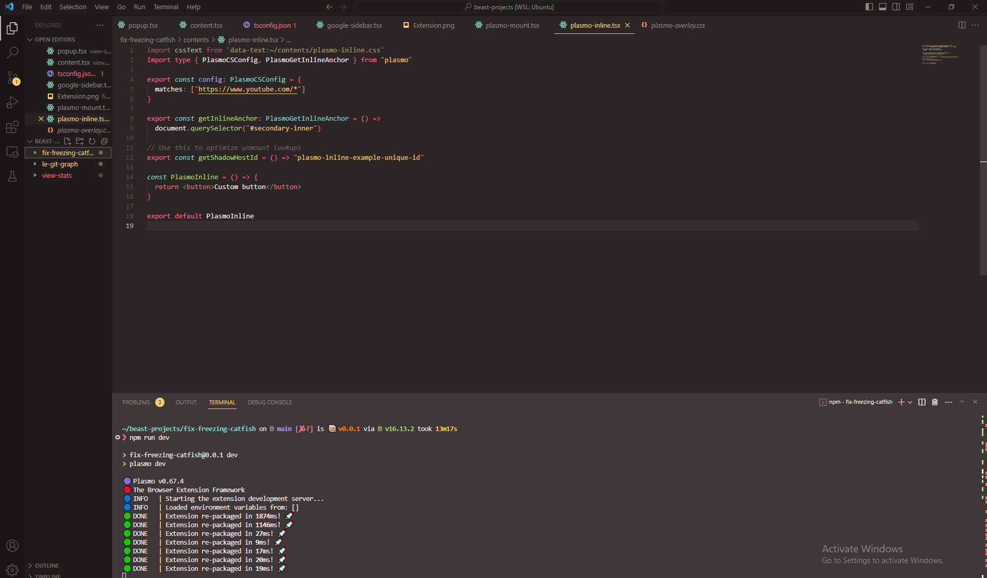Open terminal profile launch dropdown
The height and width of the screenshot is (578, 987).
pos(909,402)
